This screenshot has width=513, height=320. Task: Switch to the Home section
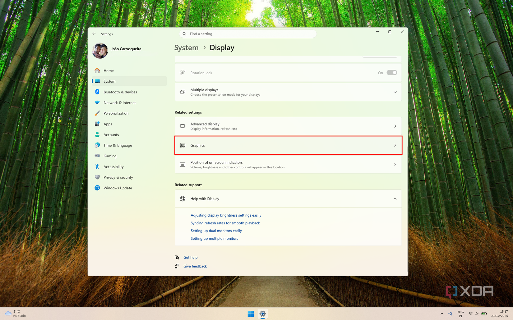(x=108, y=70)
